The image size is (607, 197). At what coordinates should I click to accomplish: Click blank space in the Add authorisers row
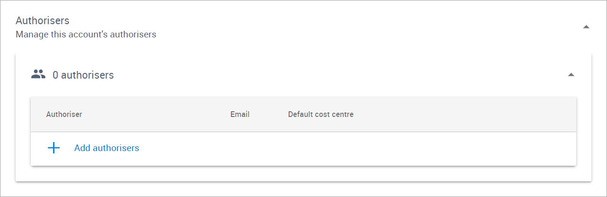[x=355, y=148]
